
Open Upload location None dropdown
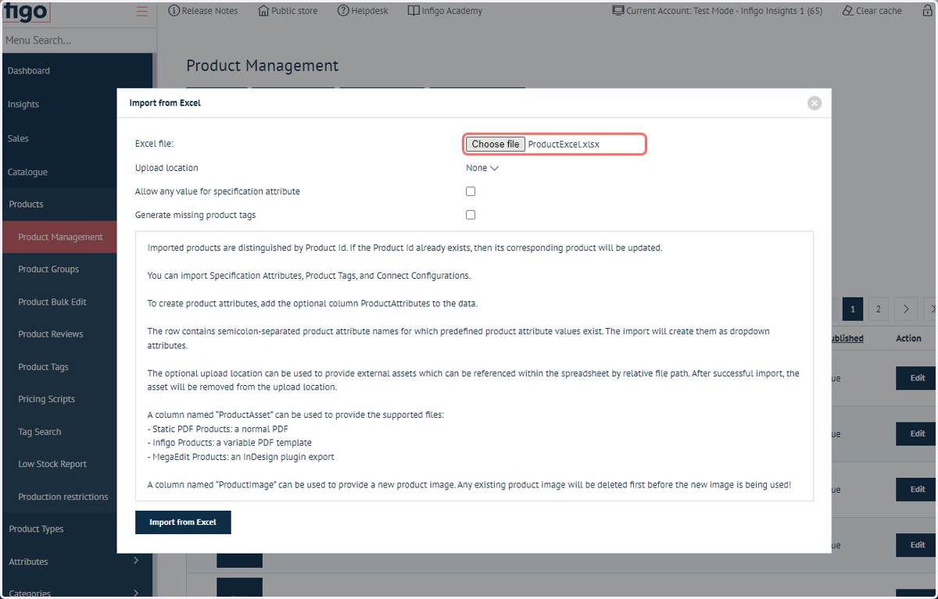click(x=482, y=168)
